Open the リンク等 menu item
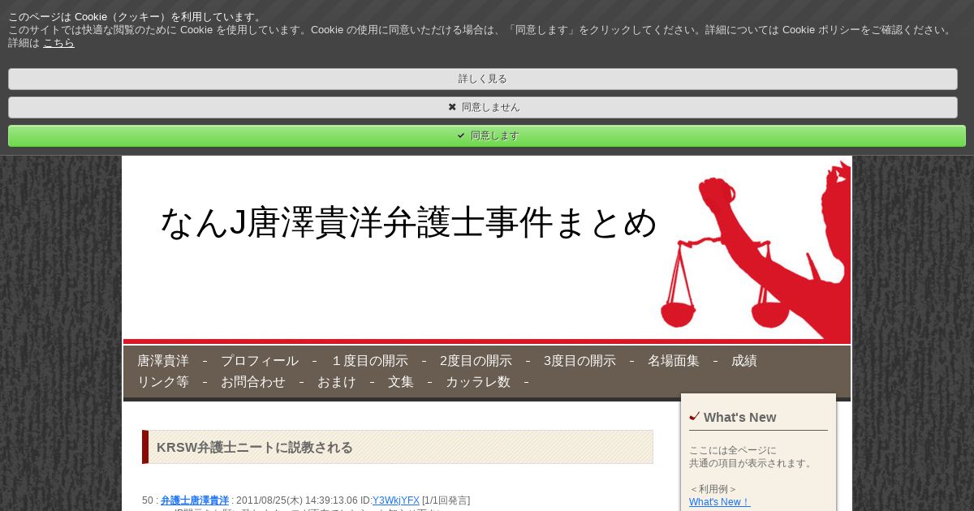This screenshot has width=974, height=511. 163,382
